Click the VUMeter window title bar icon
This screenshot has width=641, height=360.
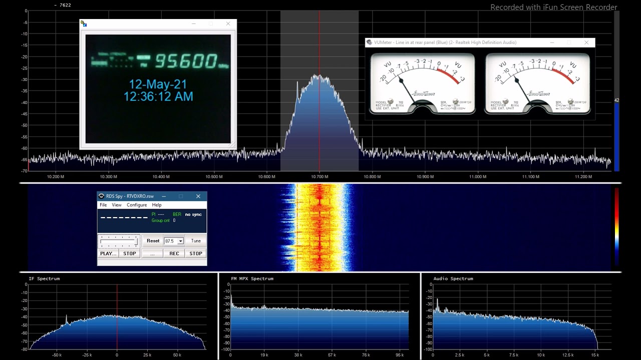pos(369,42)
